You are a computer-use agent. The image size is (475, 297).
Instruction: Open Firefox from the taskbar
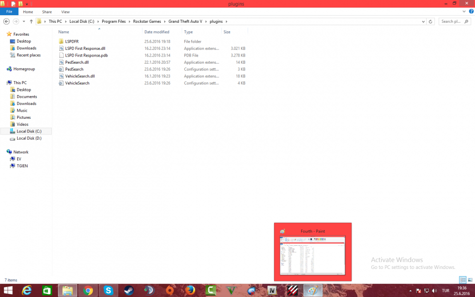[x=190, y=291]
